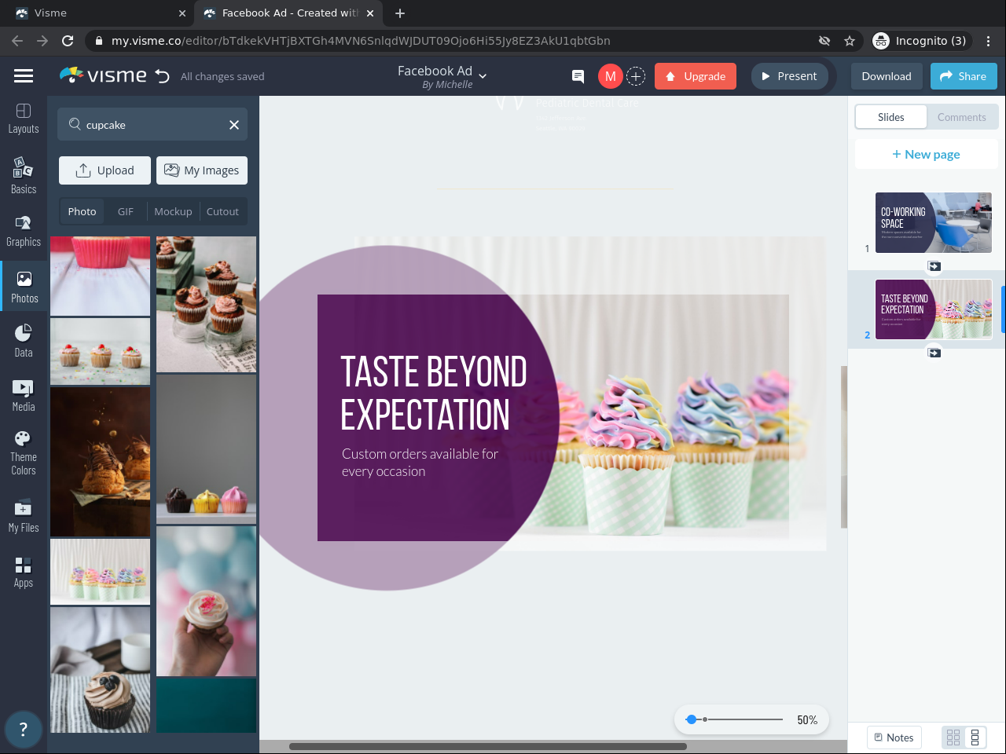Open the Basics panel
This screenshot has width=1006, height=754.
[x=24, y=175]
